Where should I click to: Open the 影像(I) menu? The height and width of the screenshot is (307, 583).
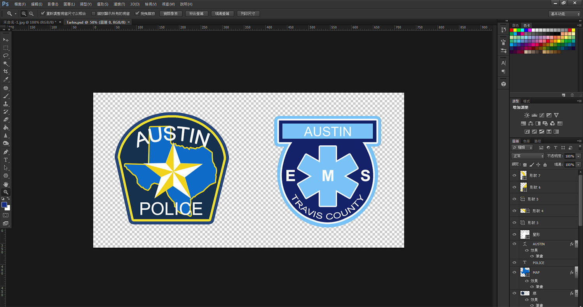53,4
